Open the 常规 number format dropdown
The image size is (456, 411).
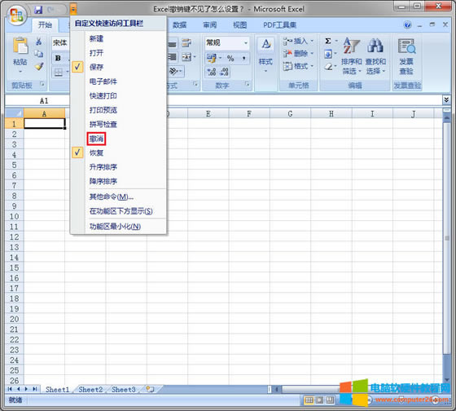[x=246, y=43]
